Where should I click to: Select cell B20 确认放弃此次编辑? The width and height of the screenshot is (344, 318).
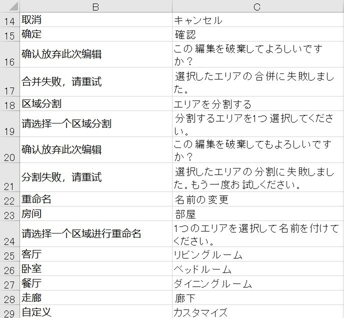pos(96,149)
